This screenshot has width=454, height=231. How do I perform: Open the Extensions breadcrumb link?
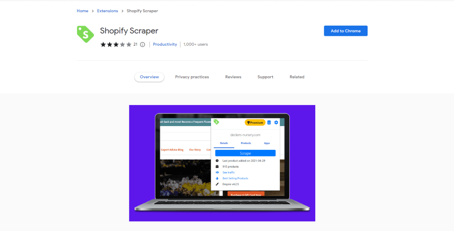point(107,11)
